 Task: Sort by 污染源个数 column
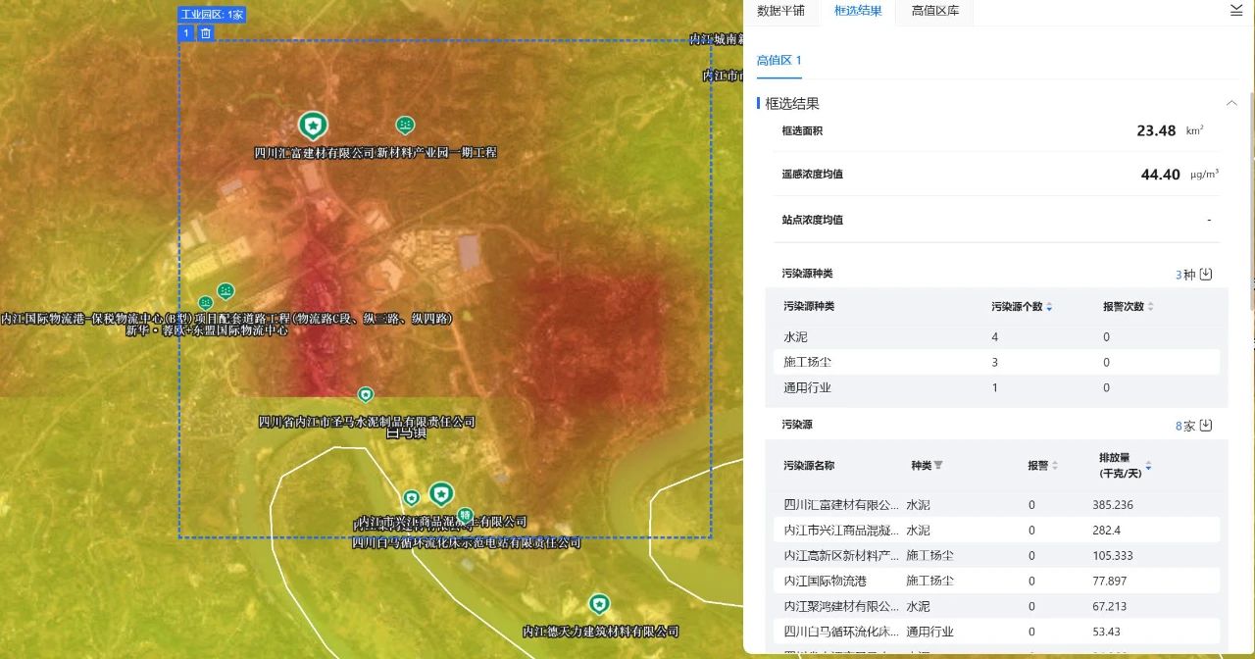click(x=1049, y=307)
